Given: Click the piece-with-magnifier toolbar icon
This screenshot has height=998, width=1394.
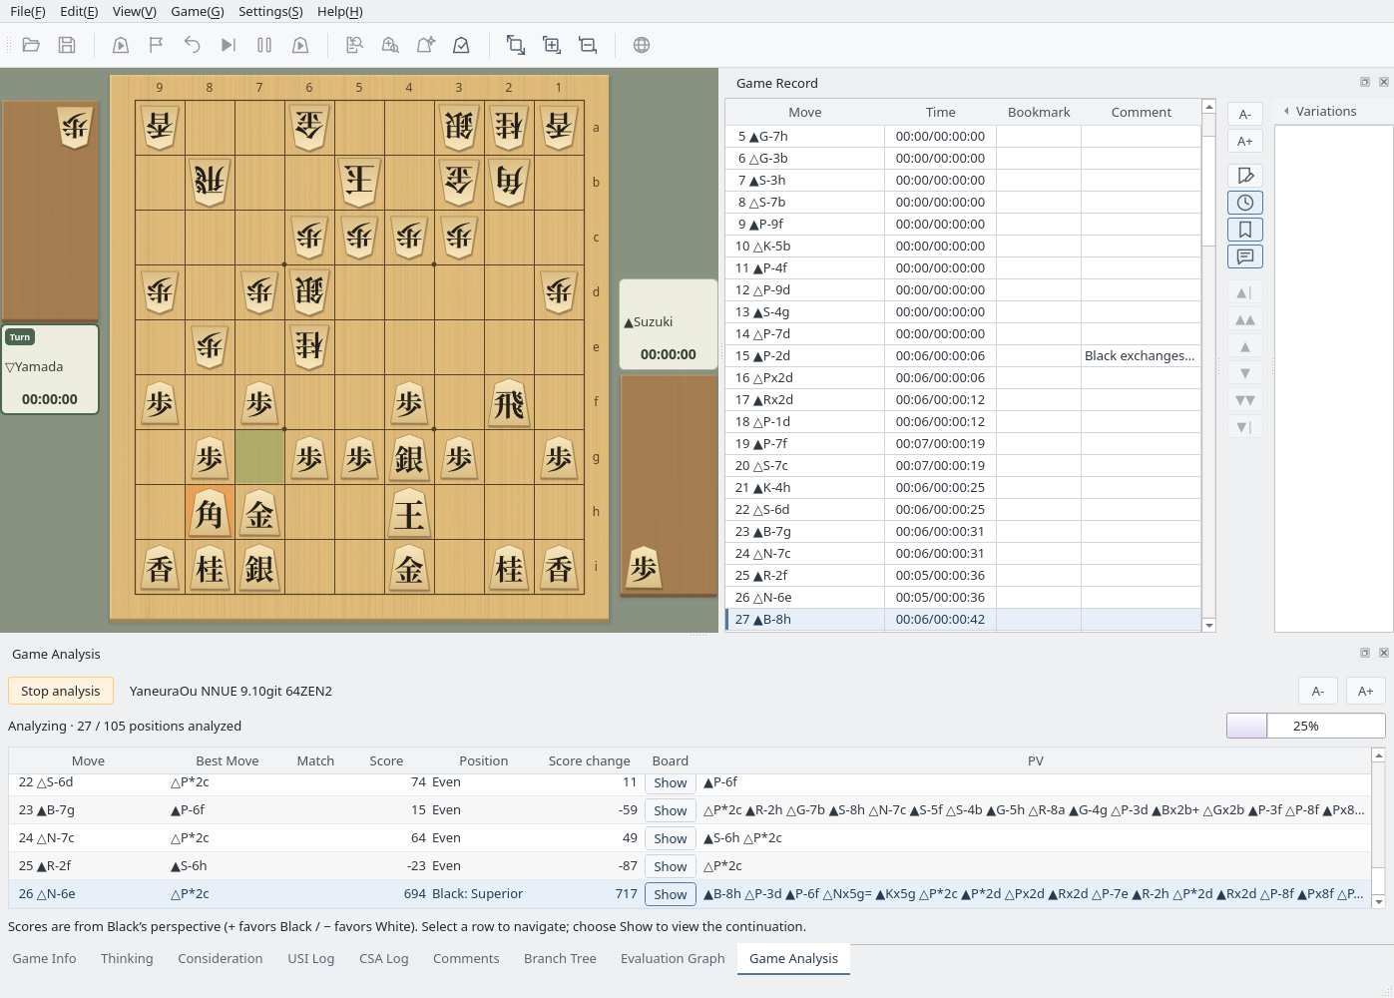Looking at the screenshot, I should [x=390, y=45].
